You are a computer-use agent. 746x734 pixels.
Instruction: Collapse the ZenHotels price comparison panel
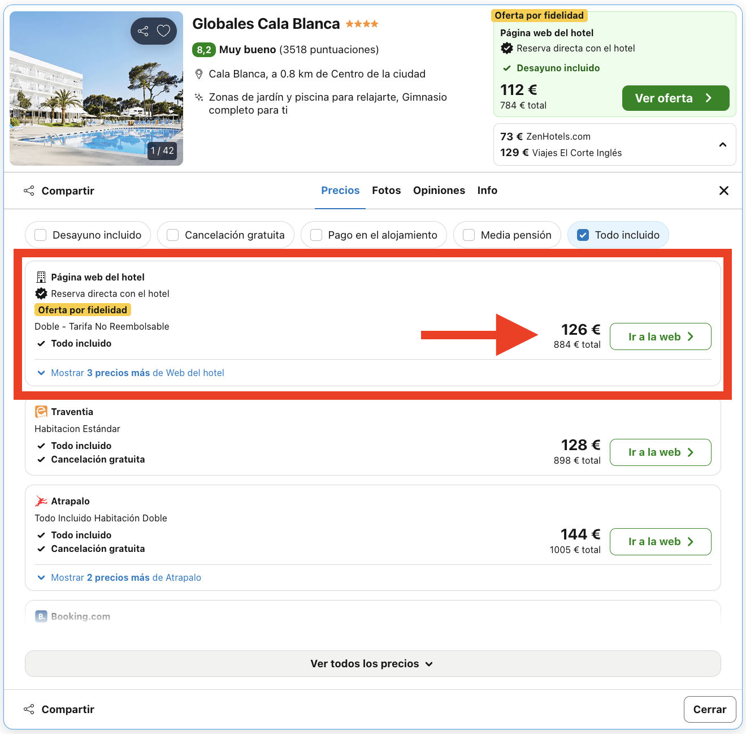(x=723, y=145)
